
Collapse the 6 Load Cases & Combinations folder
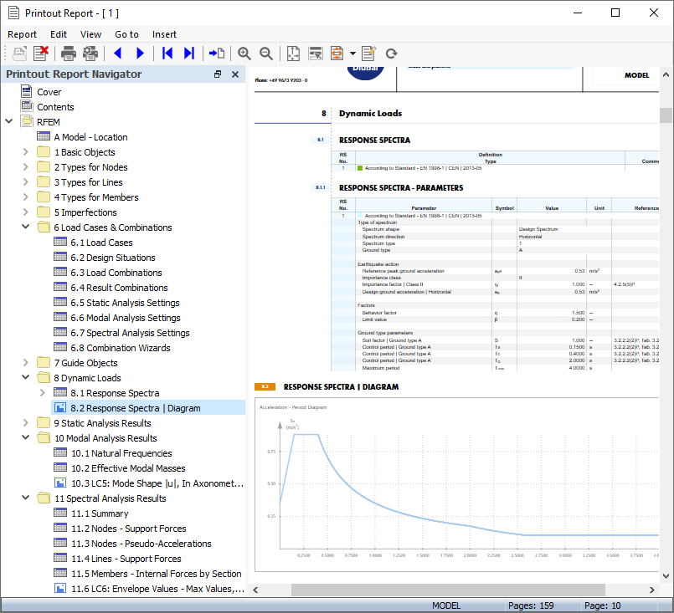(26, 227)
